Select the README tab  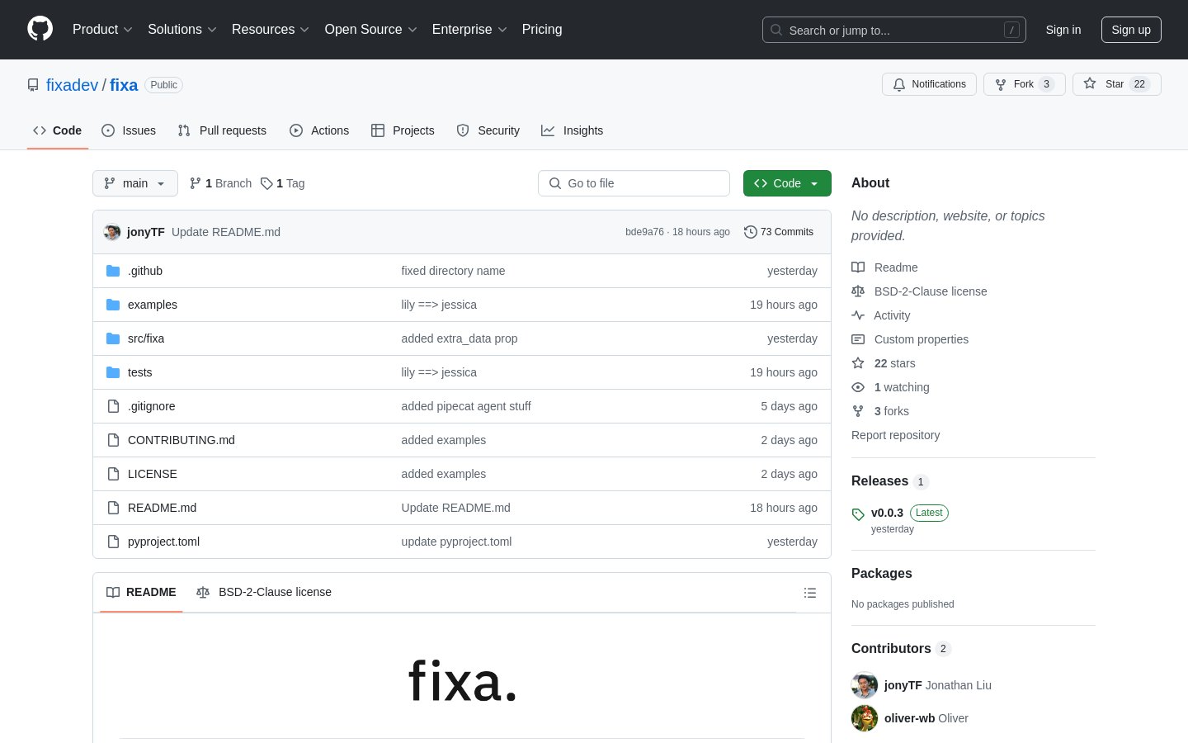141,592
